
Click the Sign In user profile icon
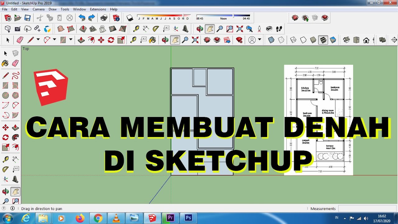tap(252, 40)
